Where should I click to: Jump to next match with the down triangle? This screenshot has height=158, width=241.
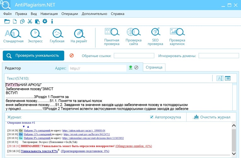pyautogui.click(x=24, y=127)
